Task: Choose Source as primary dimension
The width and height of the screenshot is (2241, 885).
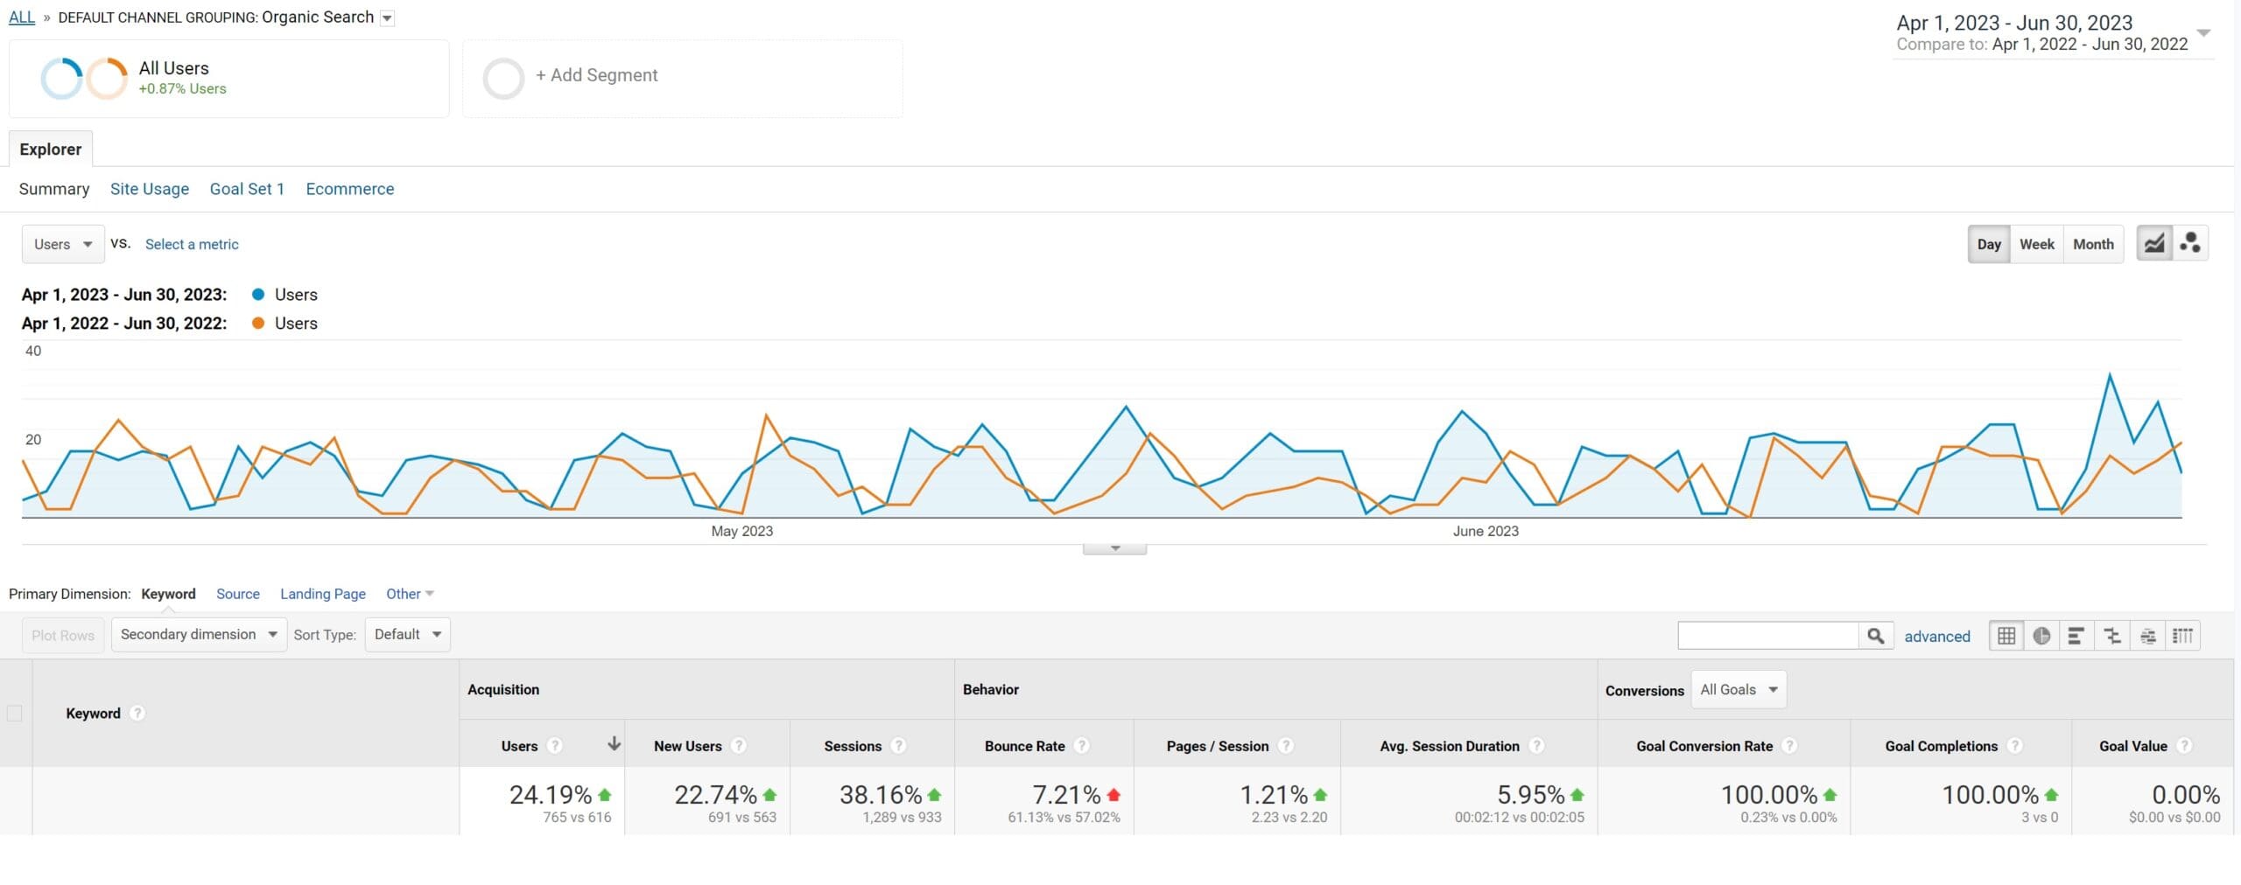Action: [237, 594]
